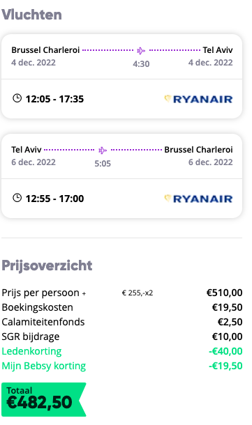Image resolution: width=252 pixels, height=425 pixels.
Task: Select Tel Aviv departure on return card
Action: [x=27, y=150]
